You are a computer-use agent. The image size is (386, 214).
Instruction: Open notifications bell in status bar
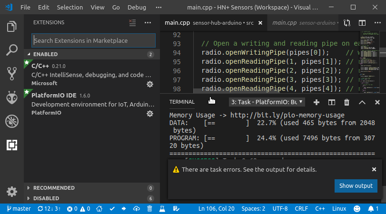click(373, 209)
